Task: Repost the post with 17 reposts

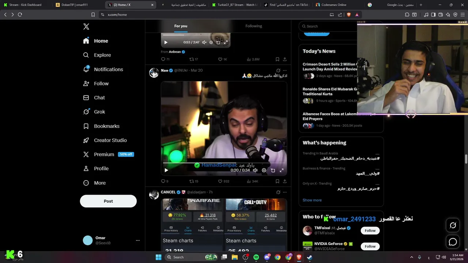Action: coord(193,59)
